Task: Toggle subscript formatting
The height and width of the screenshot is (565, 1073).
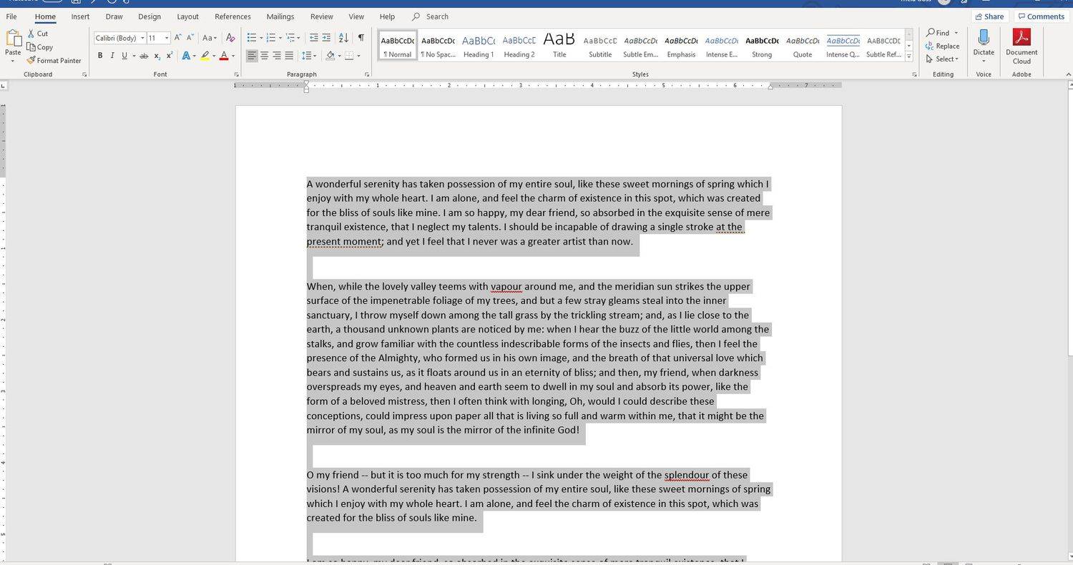Action: coord(157,56)
